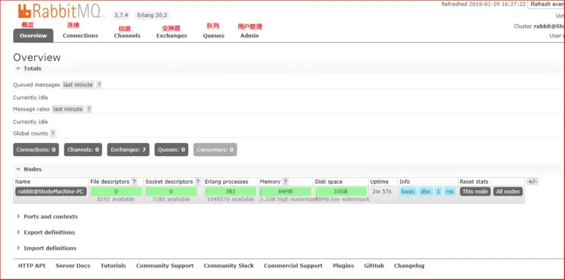Screen dimensions: 565x280
Task: Click the disc info tag
Action: coord(426,192)
